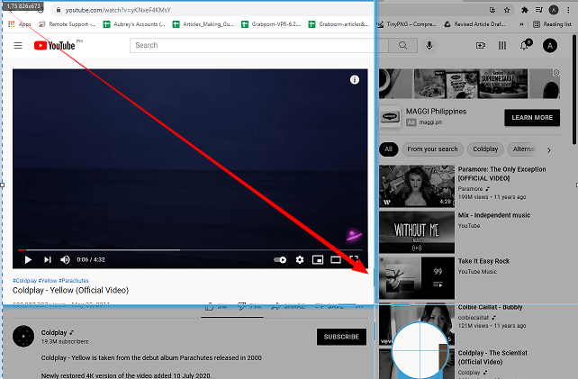
Task: Open Coldplay - The Scientist video title
Action: click(492, 357)
